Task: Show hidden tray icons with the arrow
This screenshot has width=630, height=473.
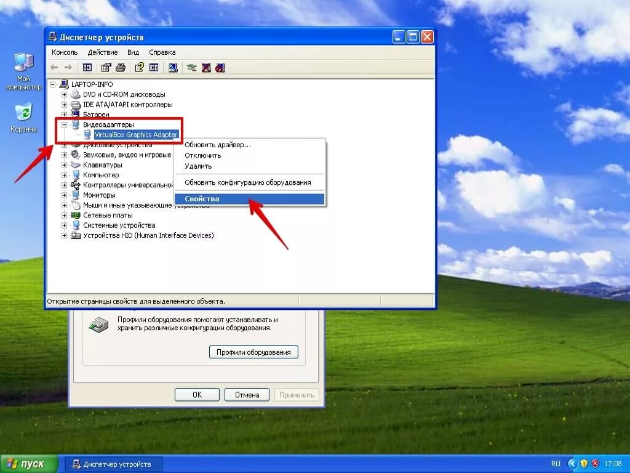Action: click(x=573, y=464)
